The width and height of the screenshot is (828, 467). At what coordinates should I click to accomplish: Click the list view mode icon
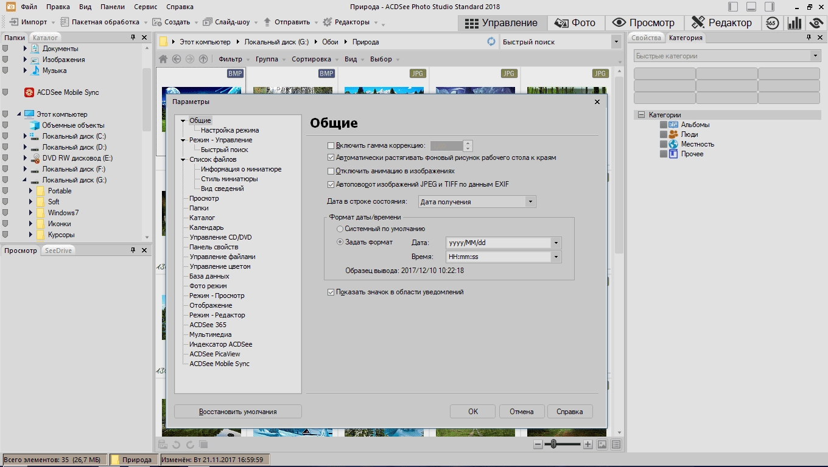[616, 445]
